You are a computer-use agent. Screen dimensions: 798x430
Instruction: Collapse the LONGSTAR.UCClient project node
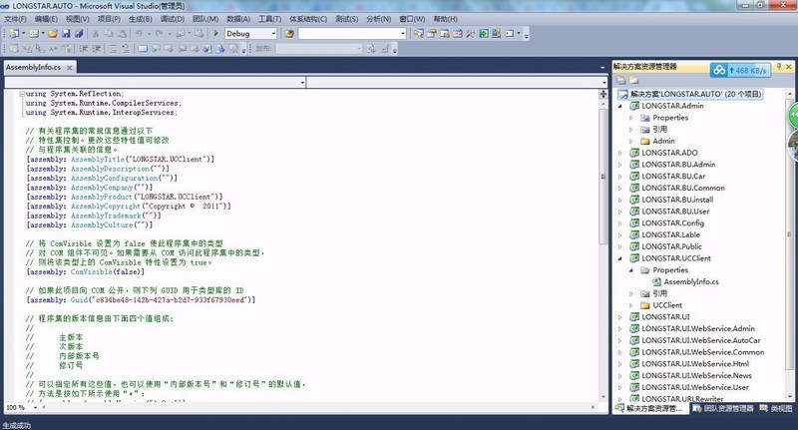click(x=619, y=258)
